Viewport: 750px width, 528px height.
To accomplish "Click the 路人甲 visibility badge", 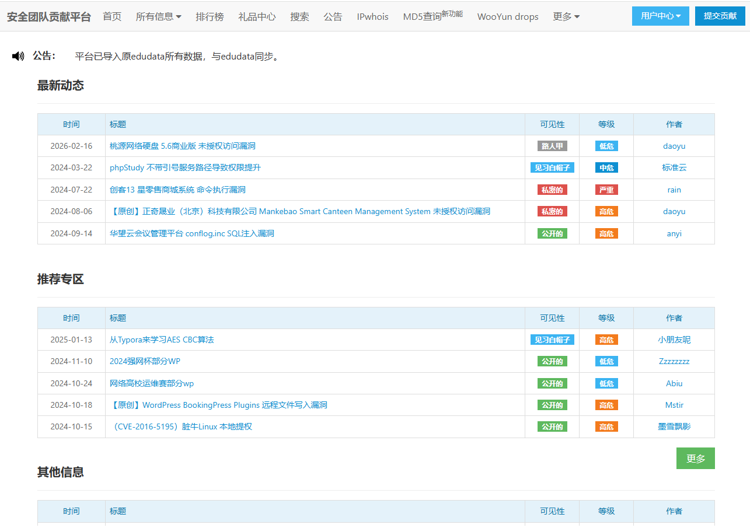I will click(x=552, y=146).
